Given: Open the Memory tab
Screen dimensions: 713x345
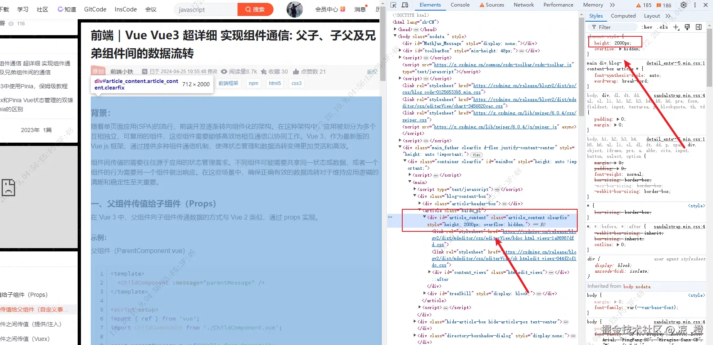Looking at the screenshot, I should (x=593, y=5).
